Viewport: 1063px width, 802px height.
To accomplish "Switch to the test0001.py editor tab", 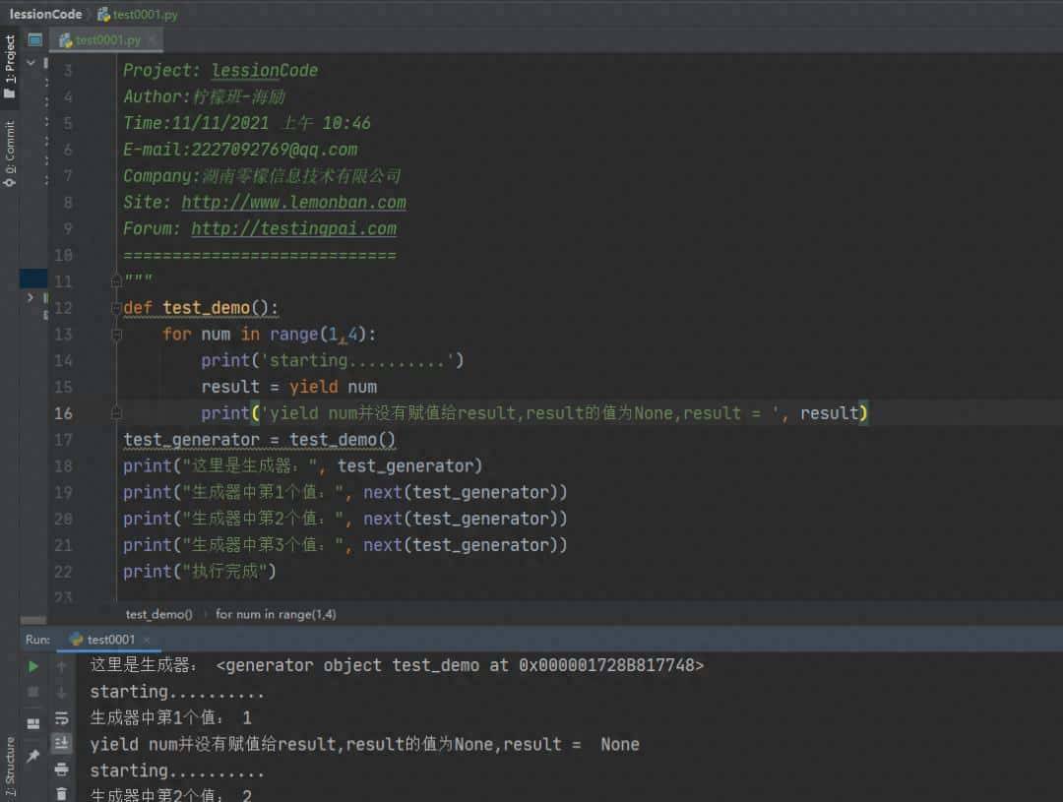I will 103,40.
